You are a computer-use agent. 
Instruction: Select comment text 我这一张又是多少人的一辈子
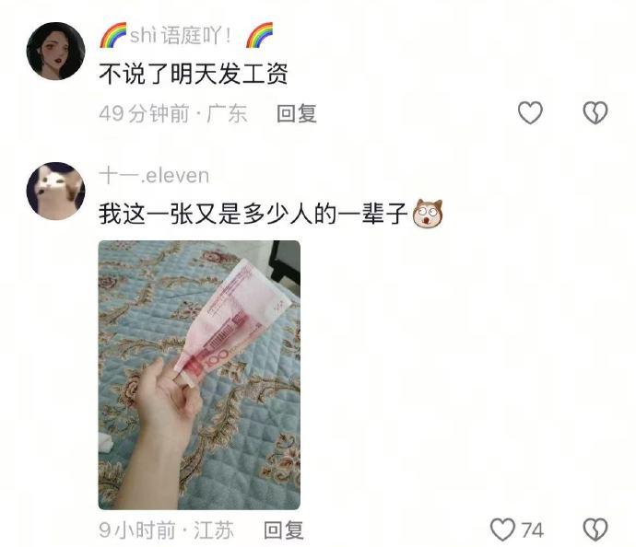[x=253, y=214]
